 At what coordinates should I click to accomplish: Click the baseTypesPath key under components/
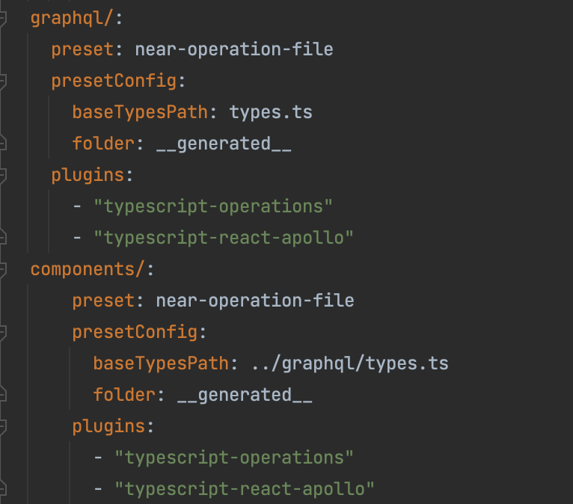(x=160, y=363)
